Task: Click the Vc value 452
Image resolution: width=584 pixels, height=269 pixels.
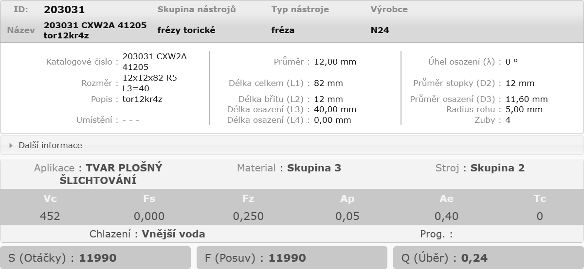Action: click(50, 216)
